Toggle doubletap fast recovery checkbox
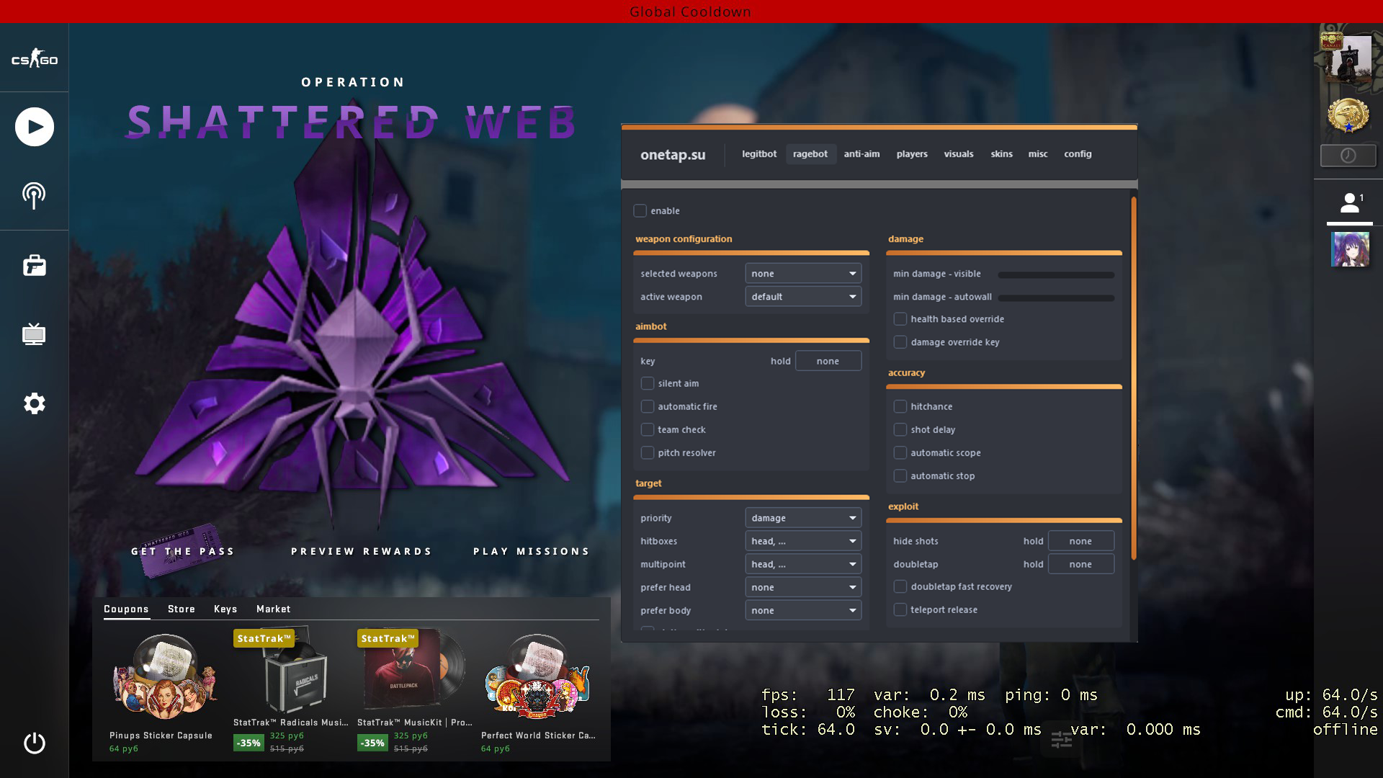This screenshot has height=778, width=1383. point(900,587)
